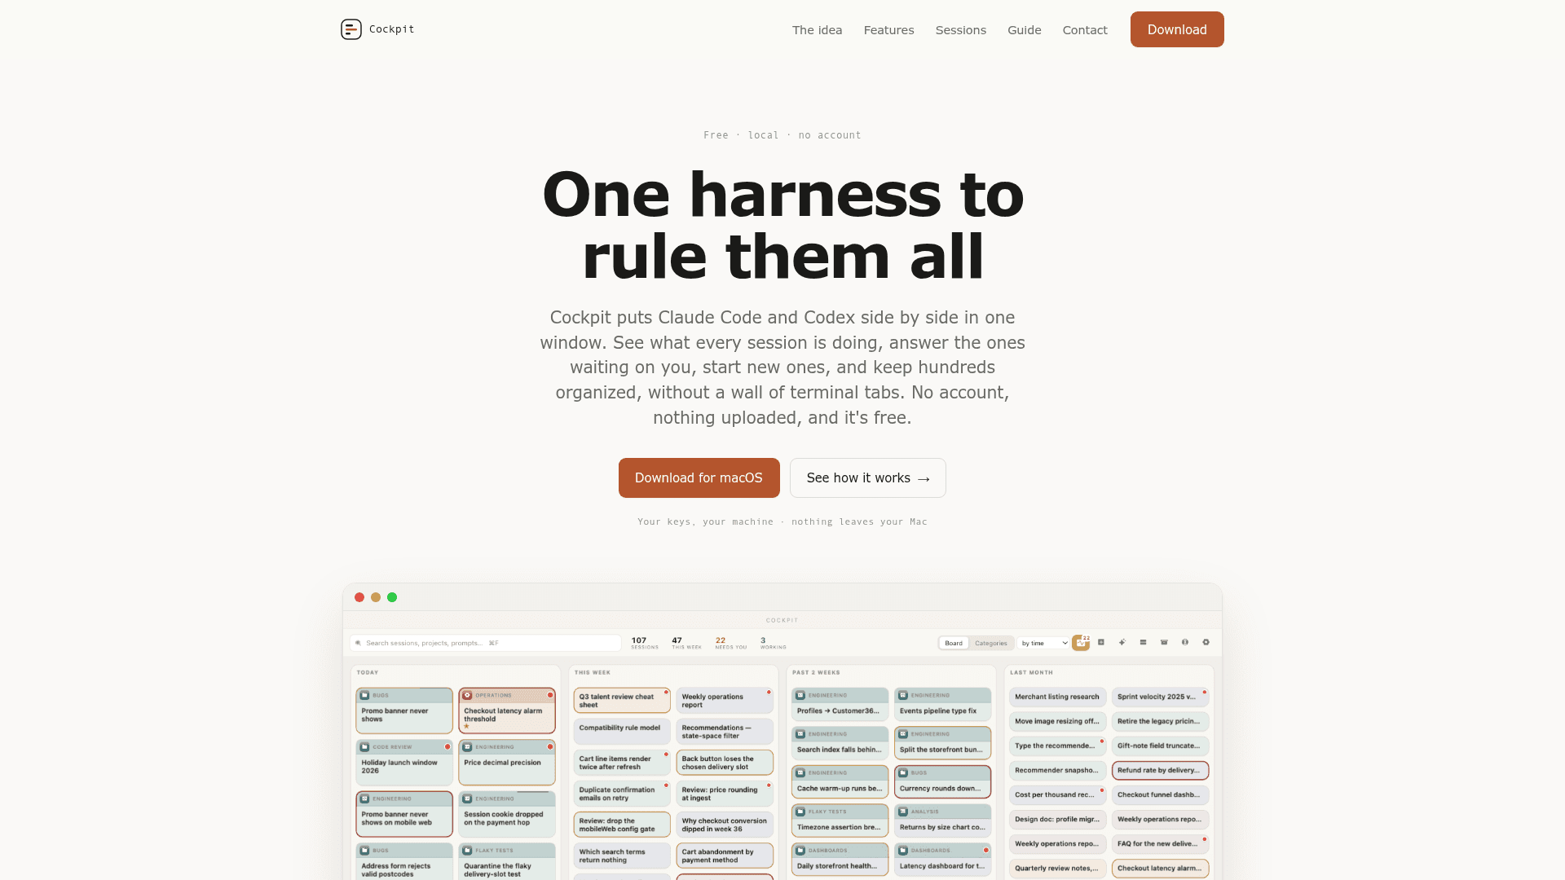Open the "Back button loses the chosen delivery slot" card
The image size is (1565, 880).
point(725,763)
